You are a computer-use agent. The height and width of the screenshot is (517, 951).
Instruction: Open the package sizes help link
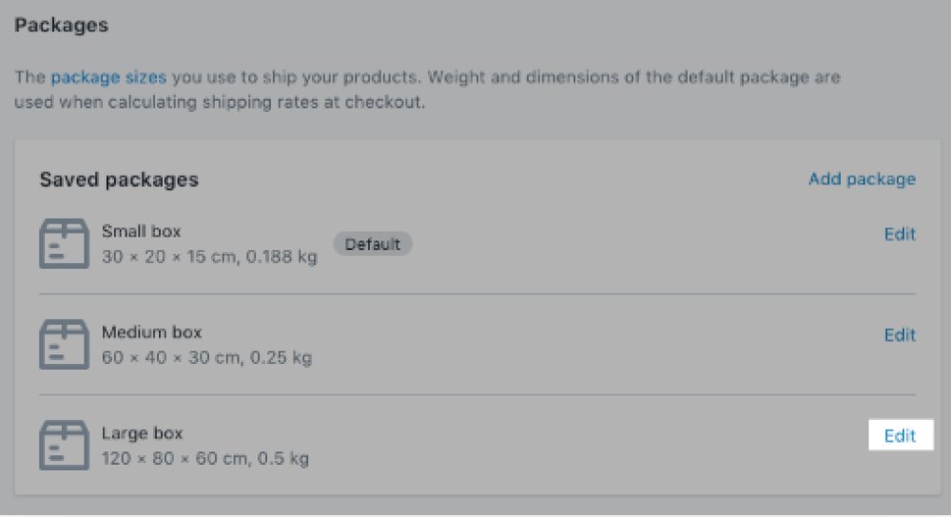tap(108, 77)
